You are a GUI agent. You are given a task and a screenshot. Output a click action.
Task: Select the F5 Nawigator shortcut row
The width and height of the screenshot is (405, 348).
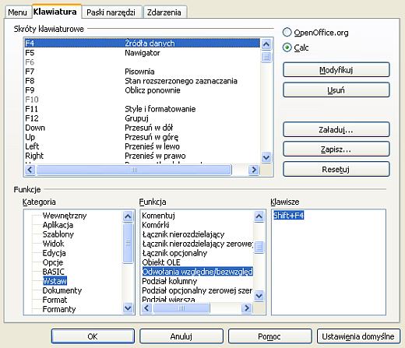143,53
